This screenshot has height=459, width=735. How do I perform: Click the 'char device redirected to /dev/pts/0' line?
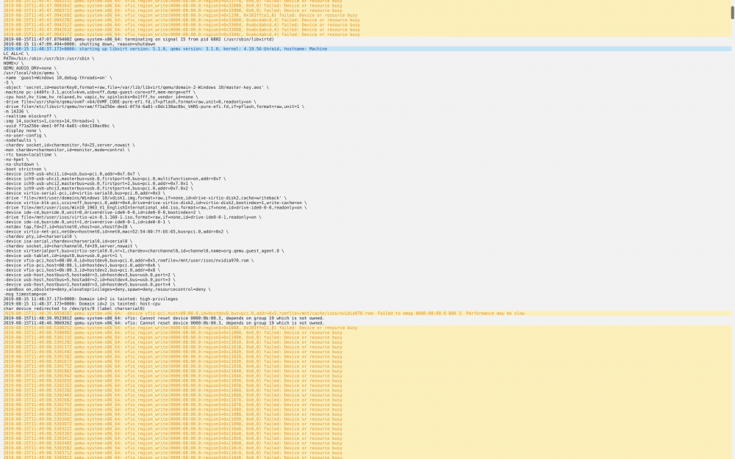pyautogui.click(x=74, y=308)
